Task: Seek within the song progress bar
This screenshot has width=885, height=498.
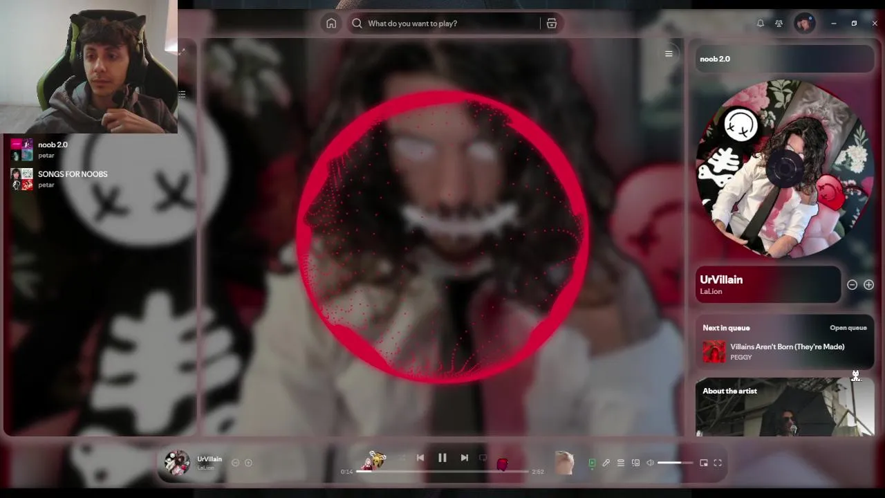Action: point(442,471)
